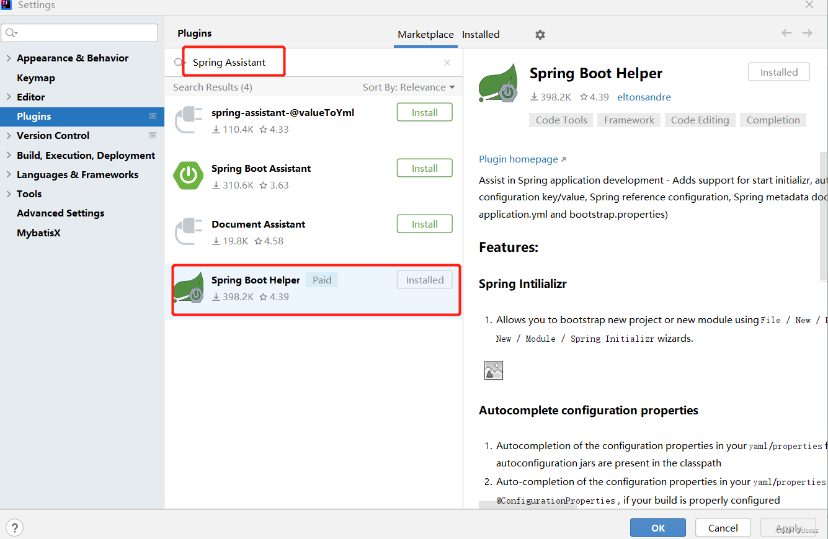Click the project-level icon beside Plugins
The image size is (828, 539).
click(x=153, y=116)
